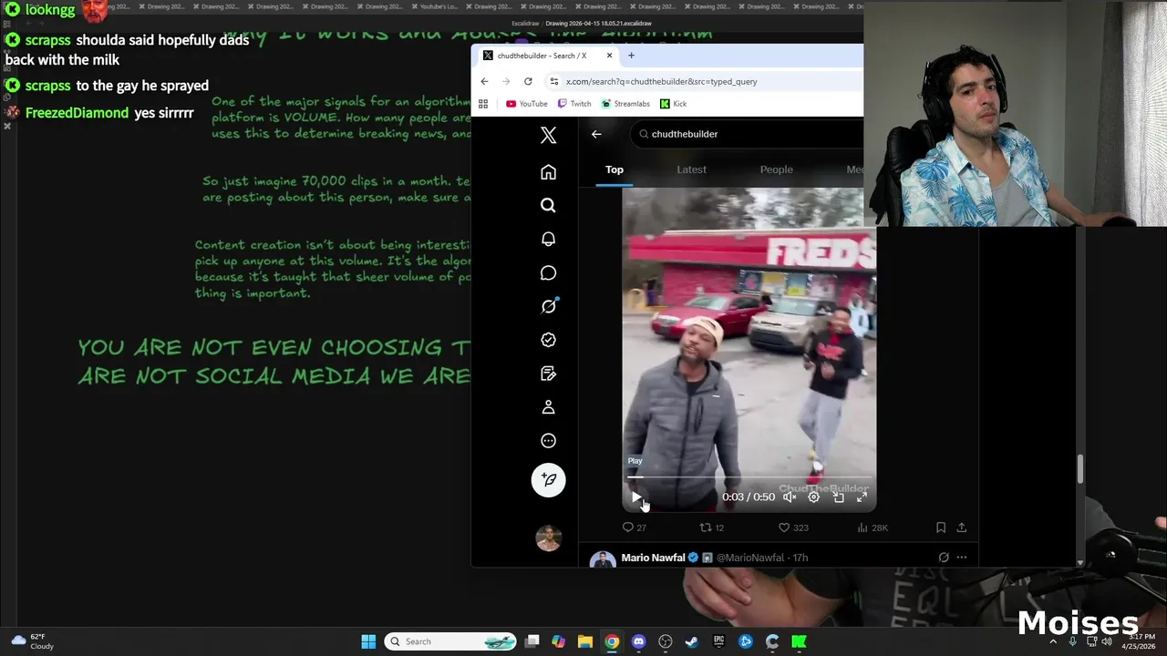
Task: Go back using X search back arrow
Action: point(596,134)
